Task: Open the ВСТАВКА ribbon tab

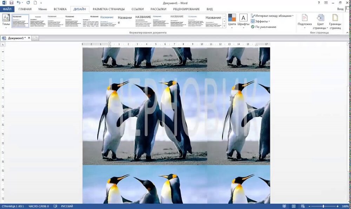Action: 60,9
